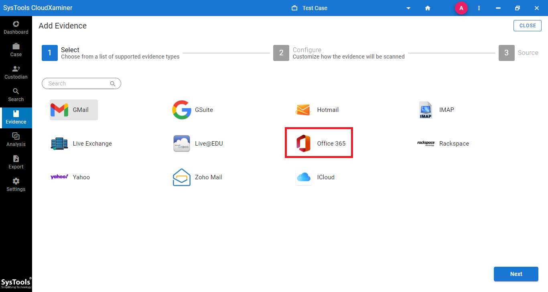Open the Export sidebar section
This screenshot has height=292, width=548.
click(x=16, y=162)
